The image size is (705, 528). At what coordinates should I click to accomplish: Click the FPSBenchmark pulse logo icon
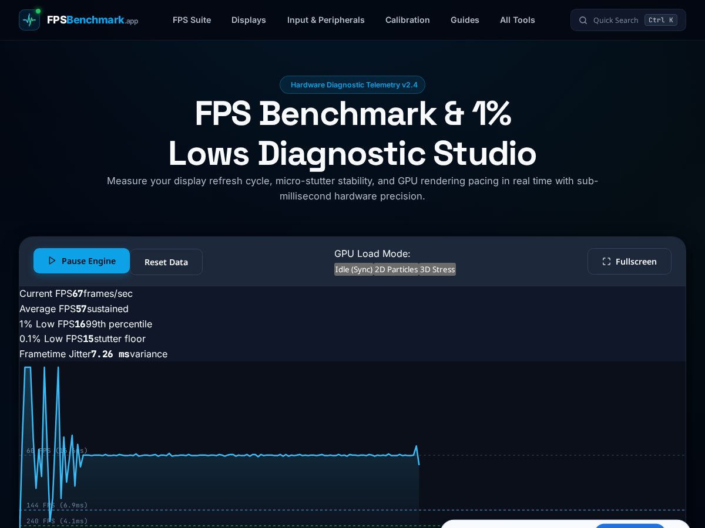[29, 20]
